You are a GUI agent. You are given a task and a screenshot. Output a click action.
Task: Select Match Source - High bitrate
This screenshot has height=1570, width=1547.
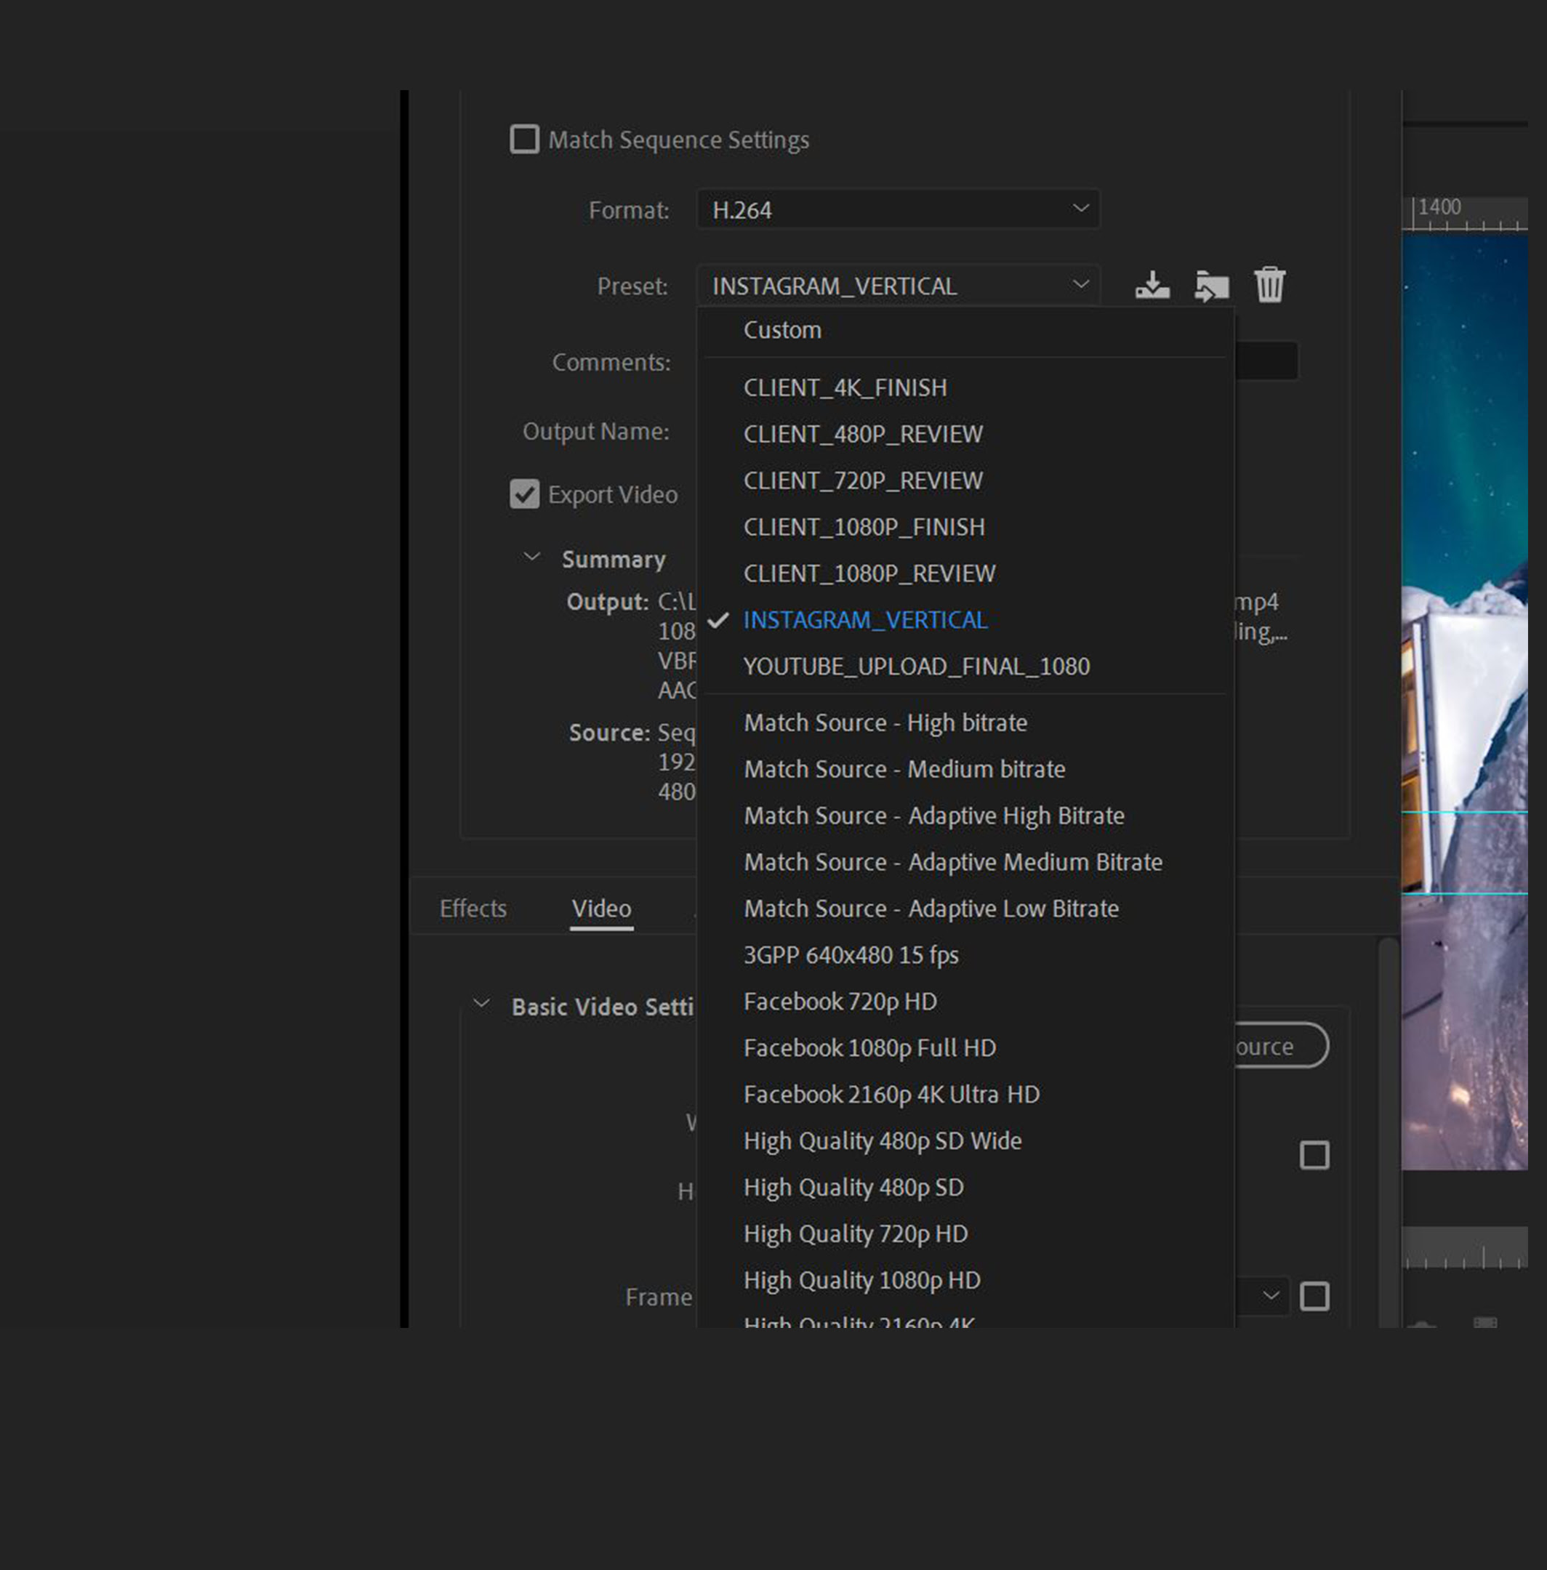click(885, 722)
